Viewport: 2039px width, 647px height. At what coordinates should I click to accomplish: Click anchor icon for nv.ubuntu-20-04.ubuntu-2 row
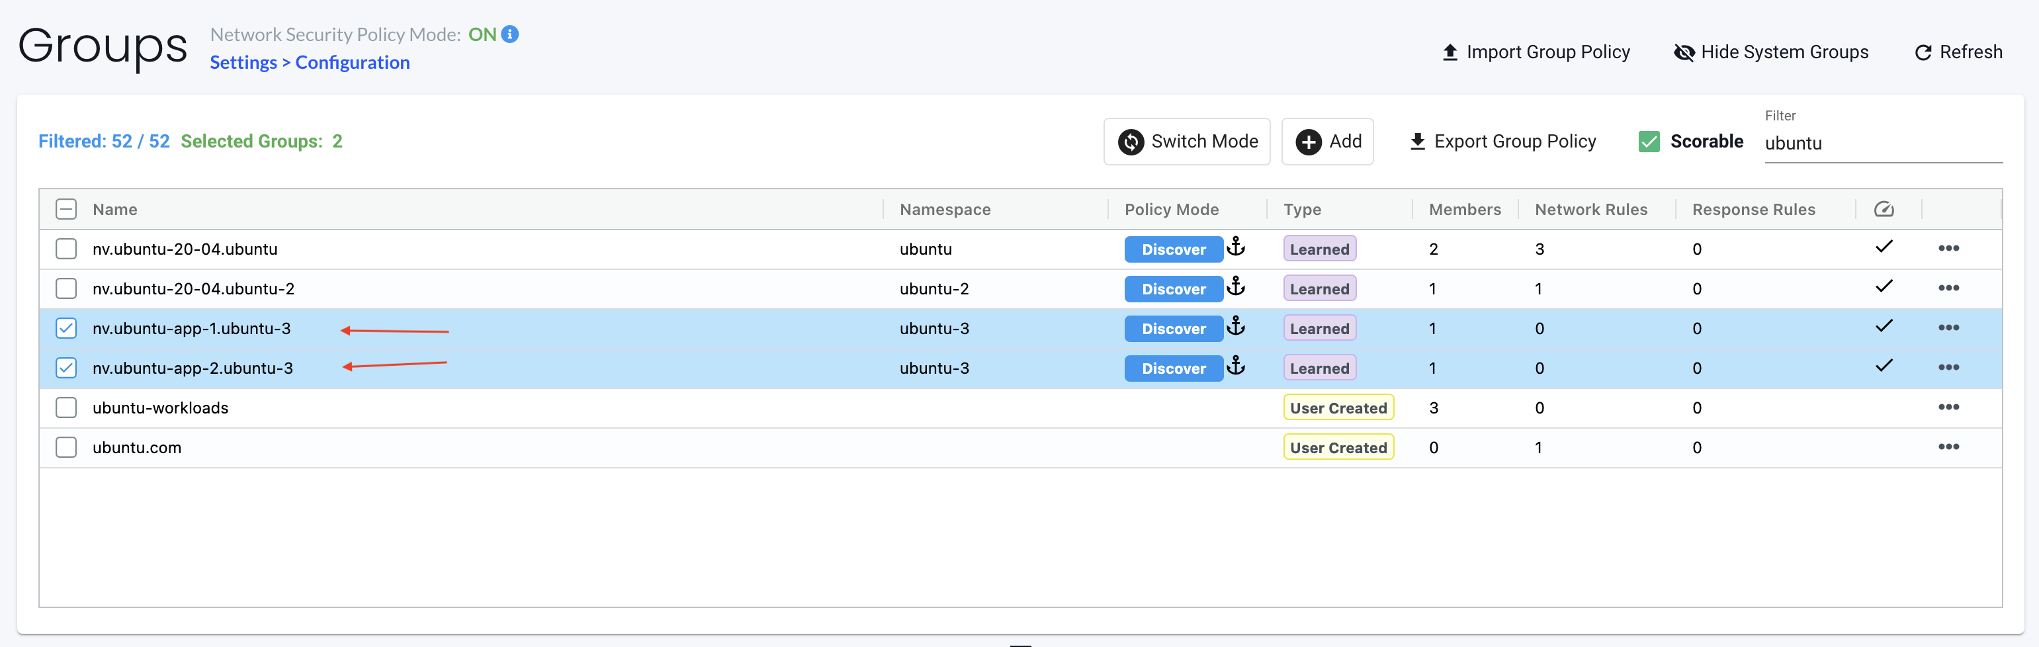(x=1236, y=286)
